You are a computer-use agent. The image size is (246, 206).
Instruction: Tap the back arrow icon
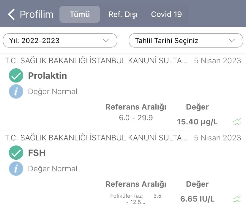pos(11,14)
